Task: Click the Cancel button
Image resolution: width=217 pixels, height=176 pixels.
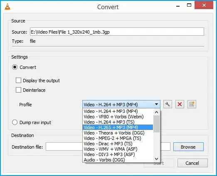Action: (x=192, y=163)
